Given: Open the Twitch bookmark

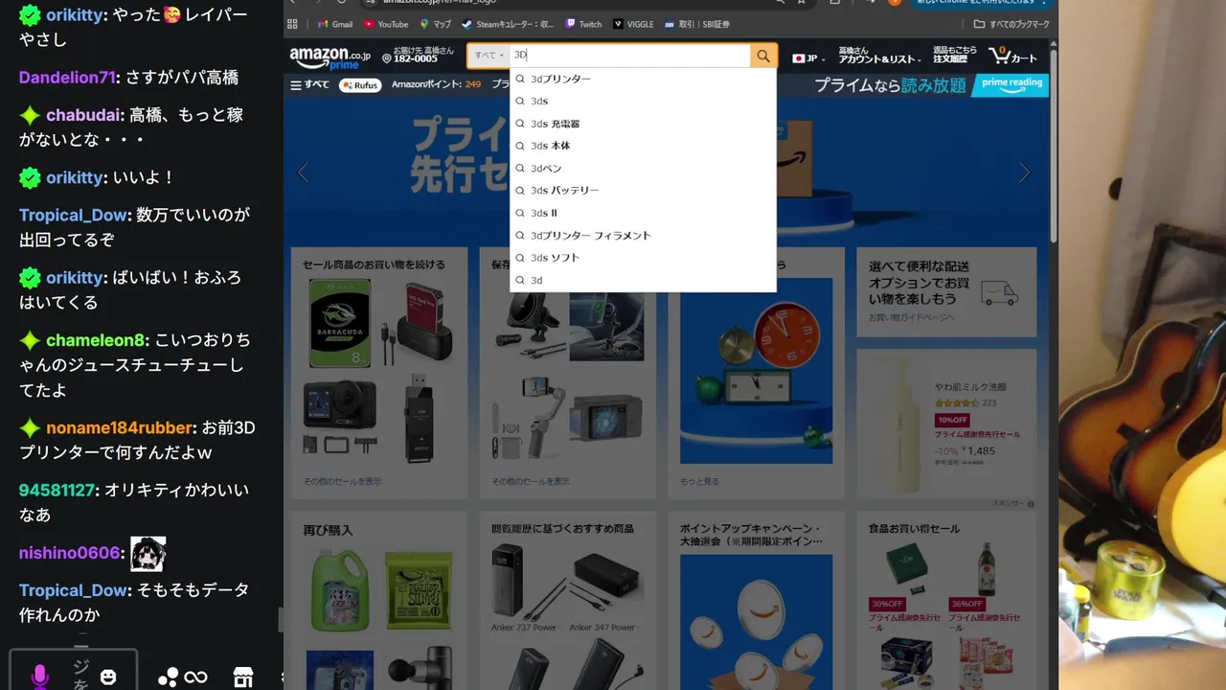Looking at the screenshot, I should coord(584,24).
